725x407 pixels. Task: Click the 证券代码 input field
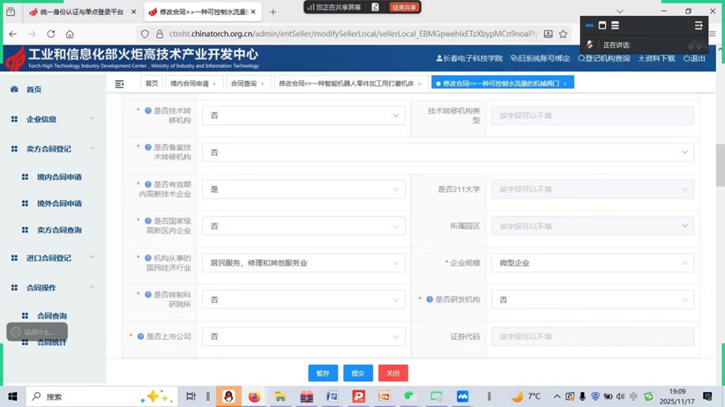pos(592,337)
